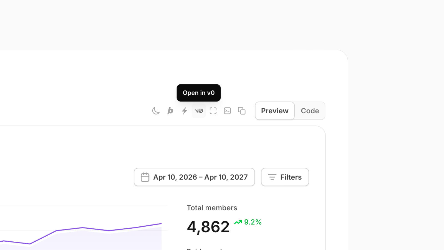Copy code using the copy icon

tap(242, 111)
